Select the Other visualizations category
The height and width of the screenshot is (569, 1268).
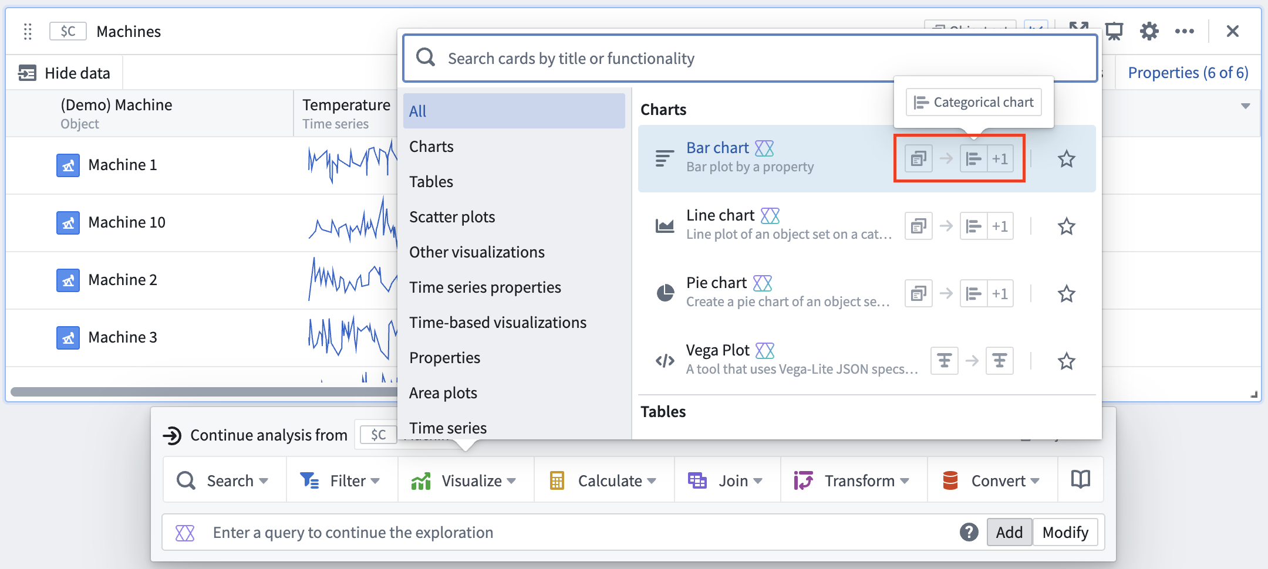coord(514,252)
